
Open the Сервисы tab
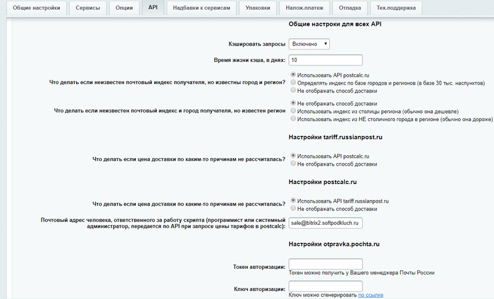88,8
